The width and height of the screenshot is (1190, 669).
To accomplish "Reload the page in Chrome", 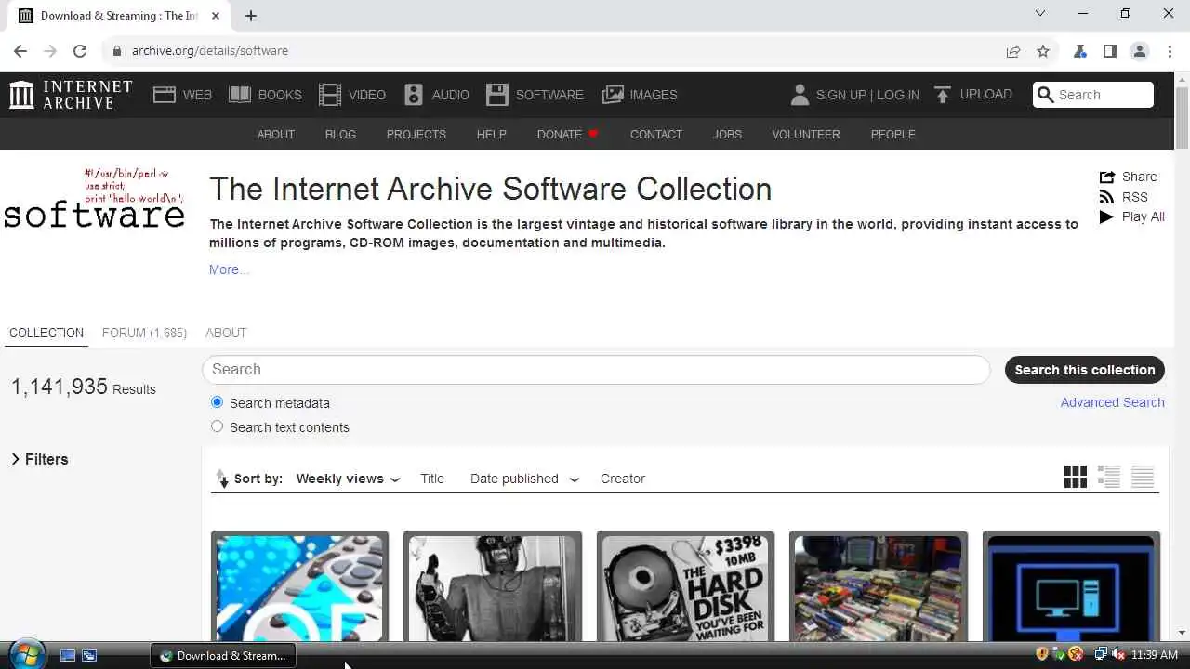I will click(80, 51).
